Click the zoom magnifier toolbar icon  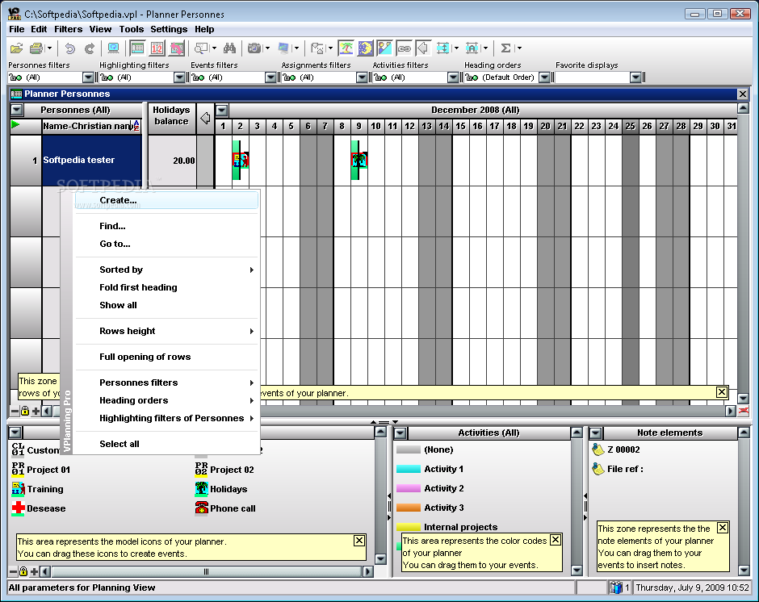pyautogui.click(x=200, y=48)
